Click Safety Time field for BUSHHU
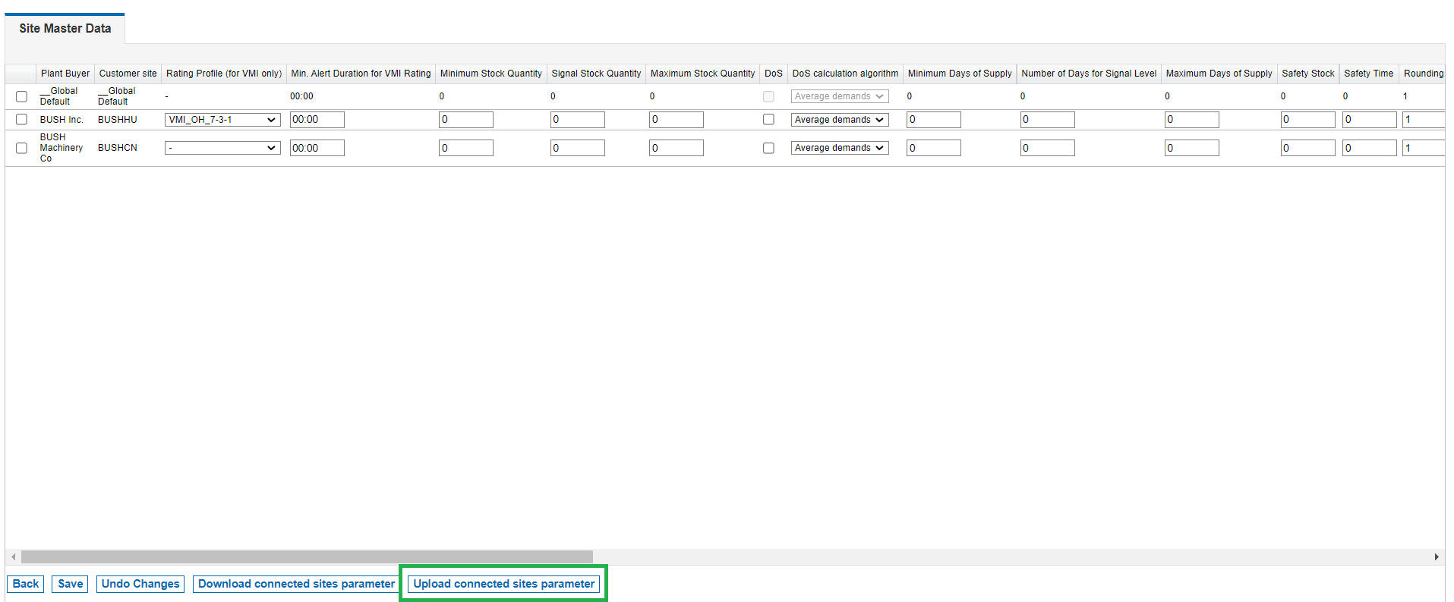 (1370, 120)
